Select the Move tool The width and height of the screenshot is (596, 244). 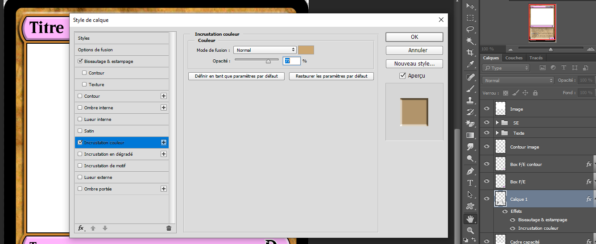pyautogui.click(x=470, y=6)
